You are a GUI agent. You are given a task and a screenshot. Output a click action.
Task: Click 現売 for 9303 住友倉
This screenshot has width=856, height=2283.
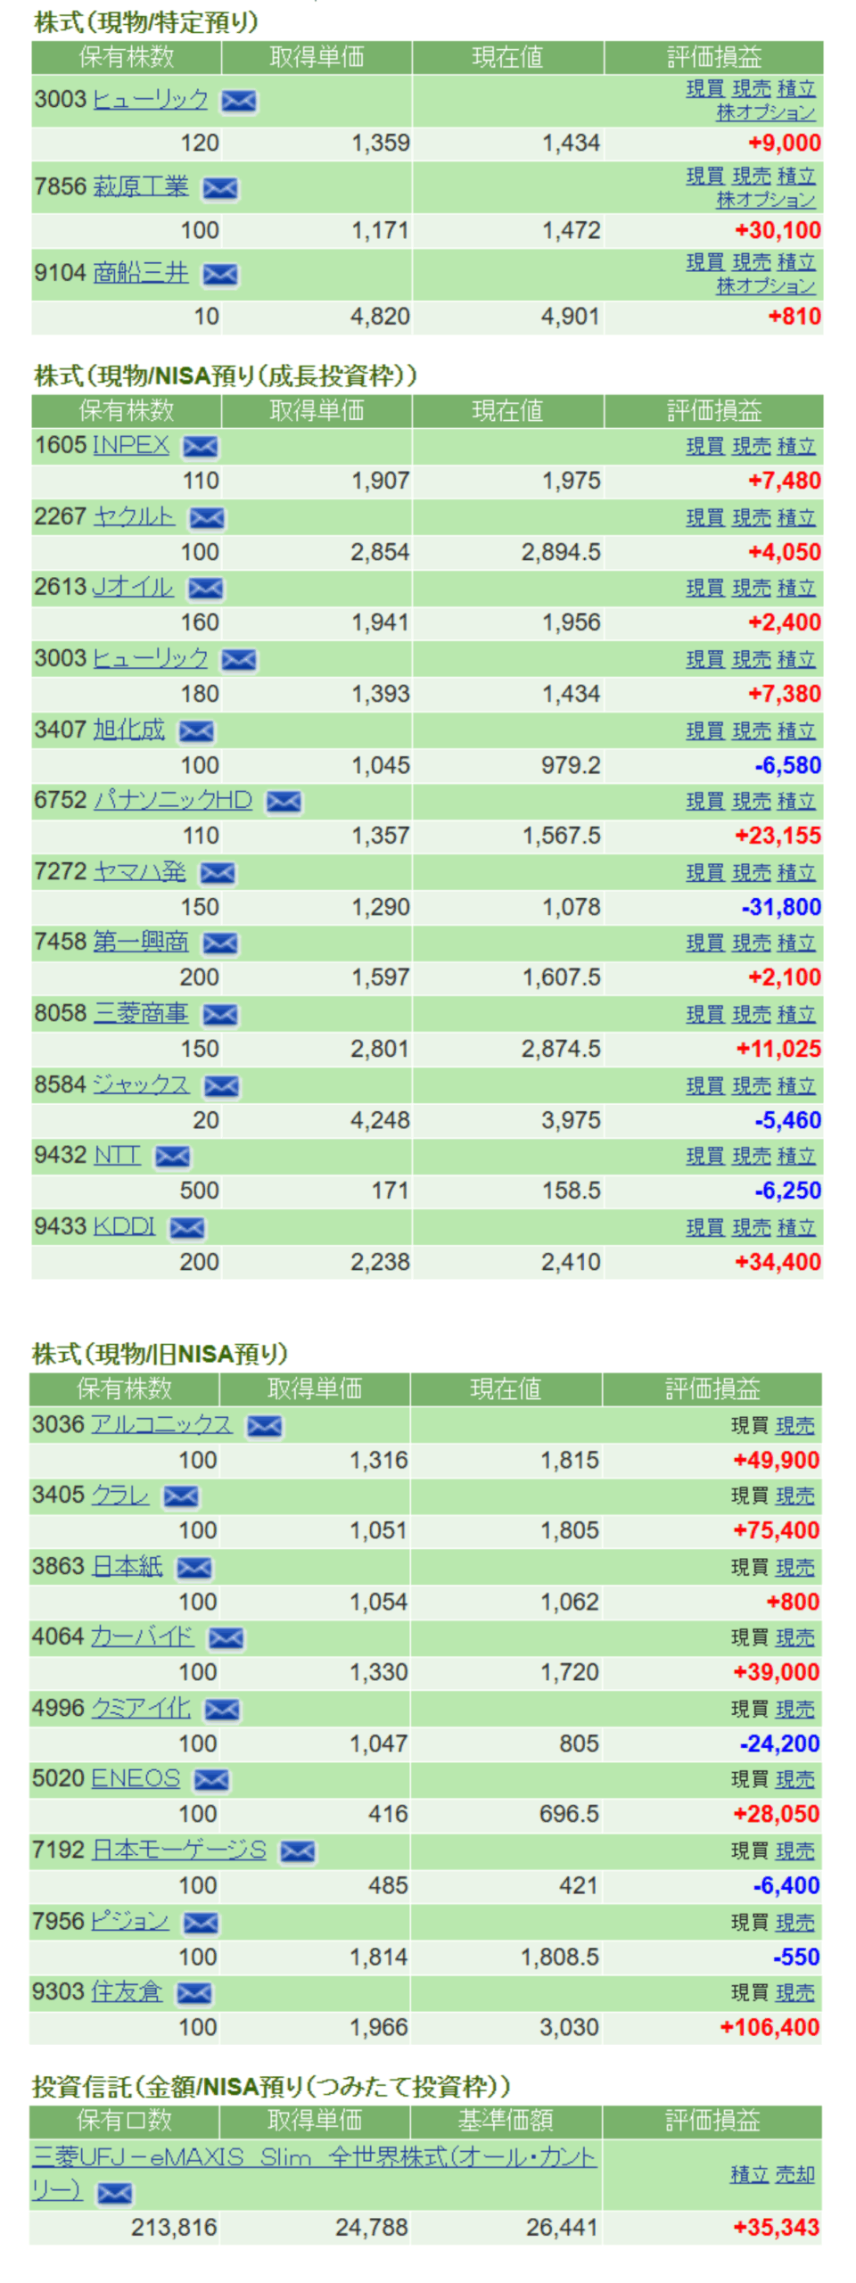pos(794,1992)
